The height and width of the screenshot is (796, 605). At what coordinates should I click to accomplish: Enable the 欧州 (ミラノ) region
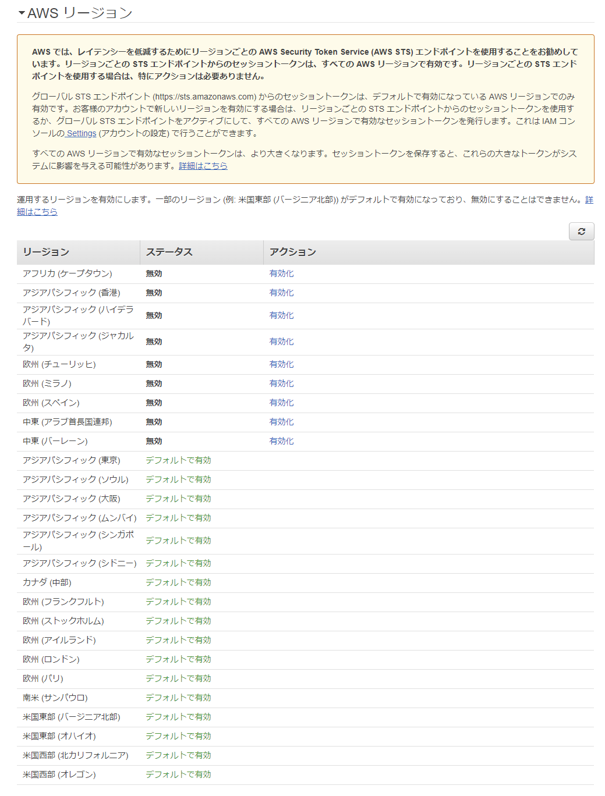pos(281,383)
